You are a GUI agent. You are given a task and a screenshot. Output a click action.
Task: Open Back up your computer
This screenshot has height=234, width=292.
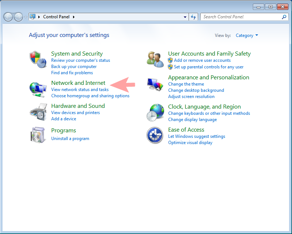click(74, 67)
